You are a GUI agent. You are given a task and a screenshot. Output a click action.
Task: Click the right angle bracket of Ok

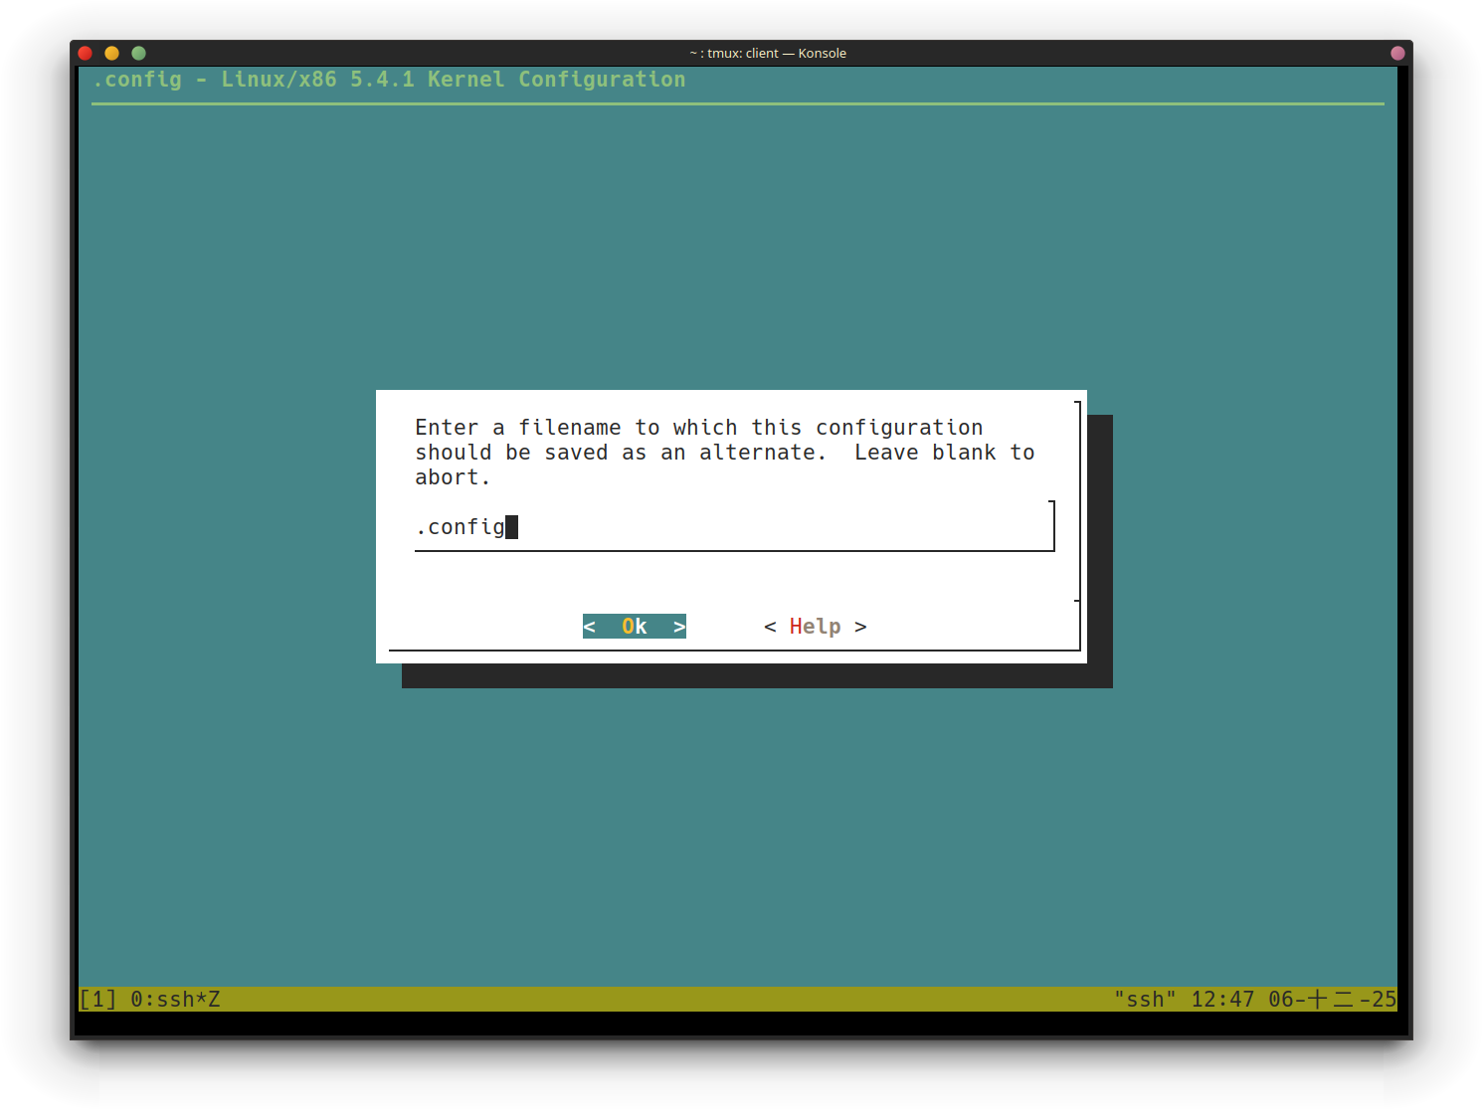tap(679, 627)
